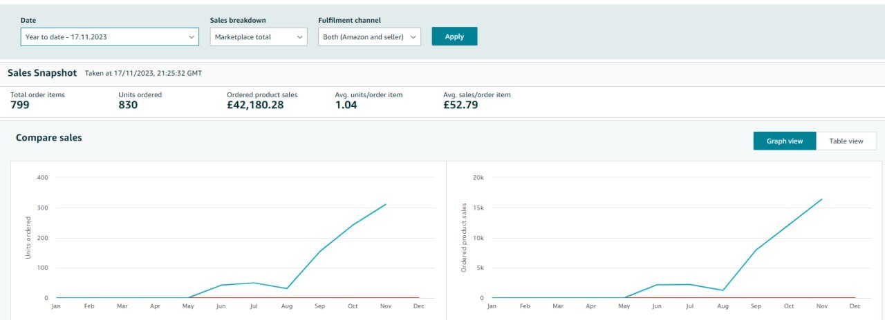The image size is (885, 320).
Task: Switch to Graph view
Action: (x=784, y=141)
